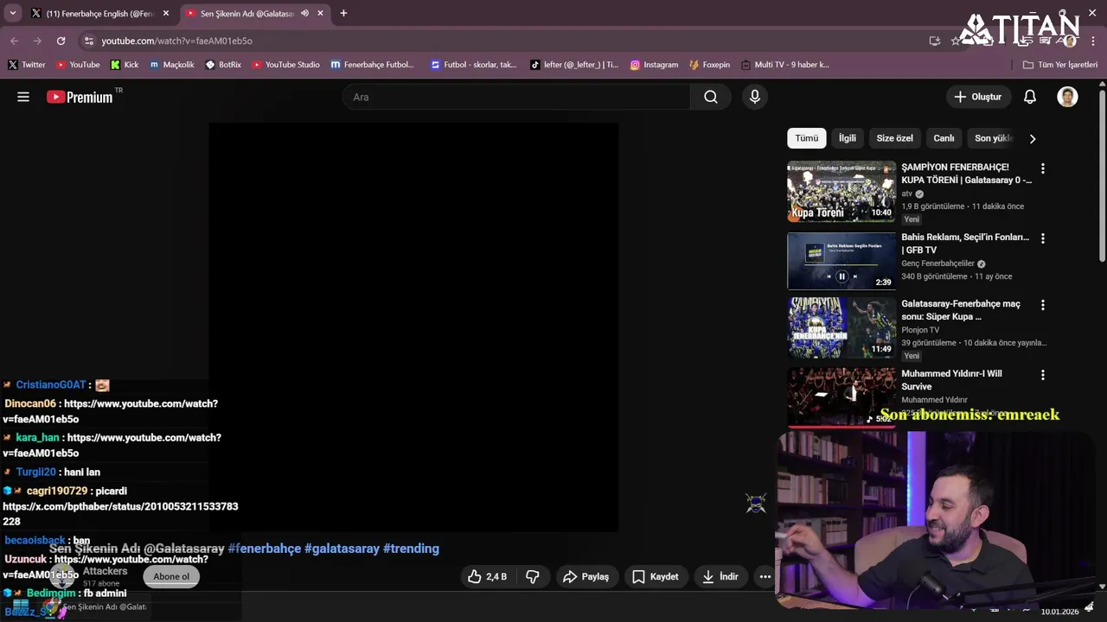Open the YouTube hamburger guide menu

(x=23, y=97)
